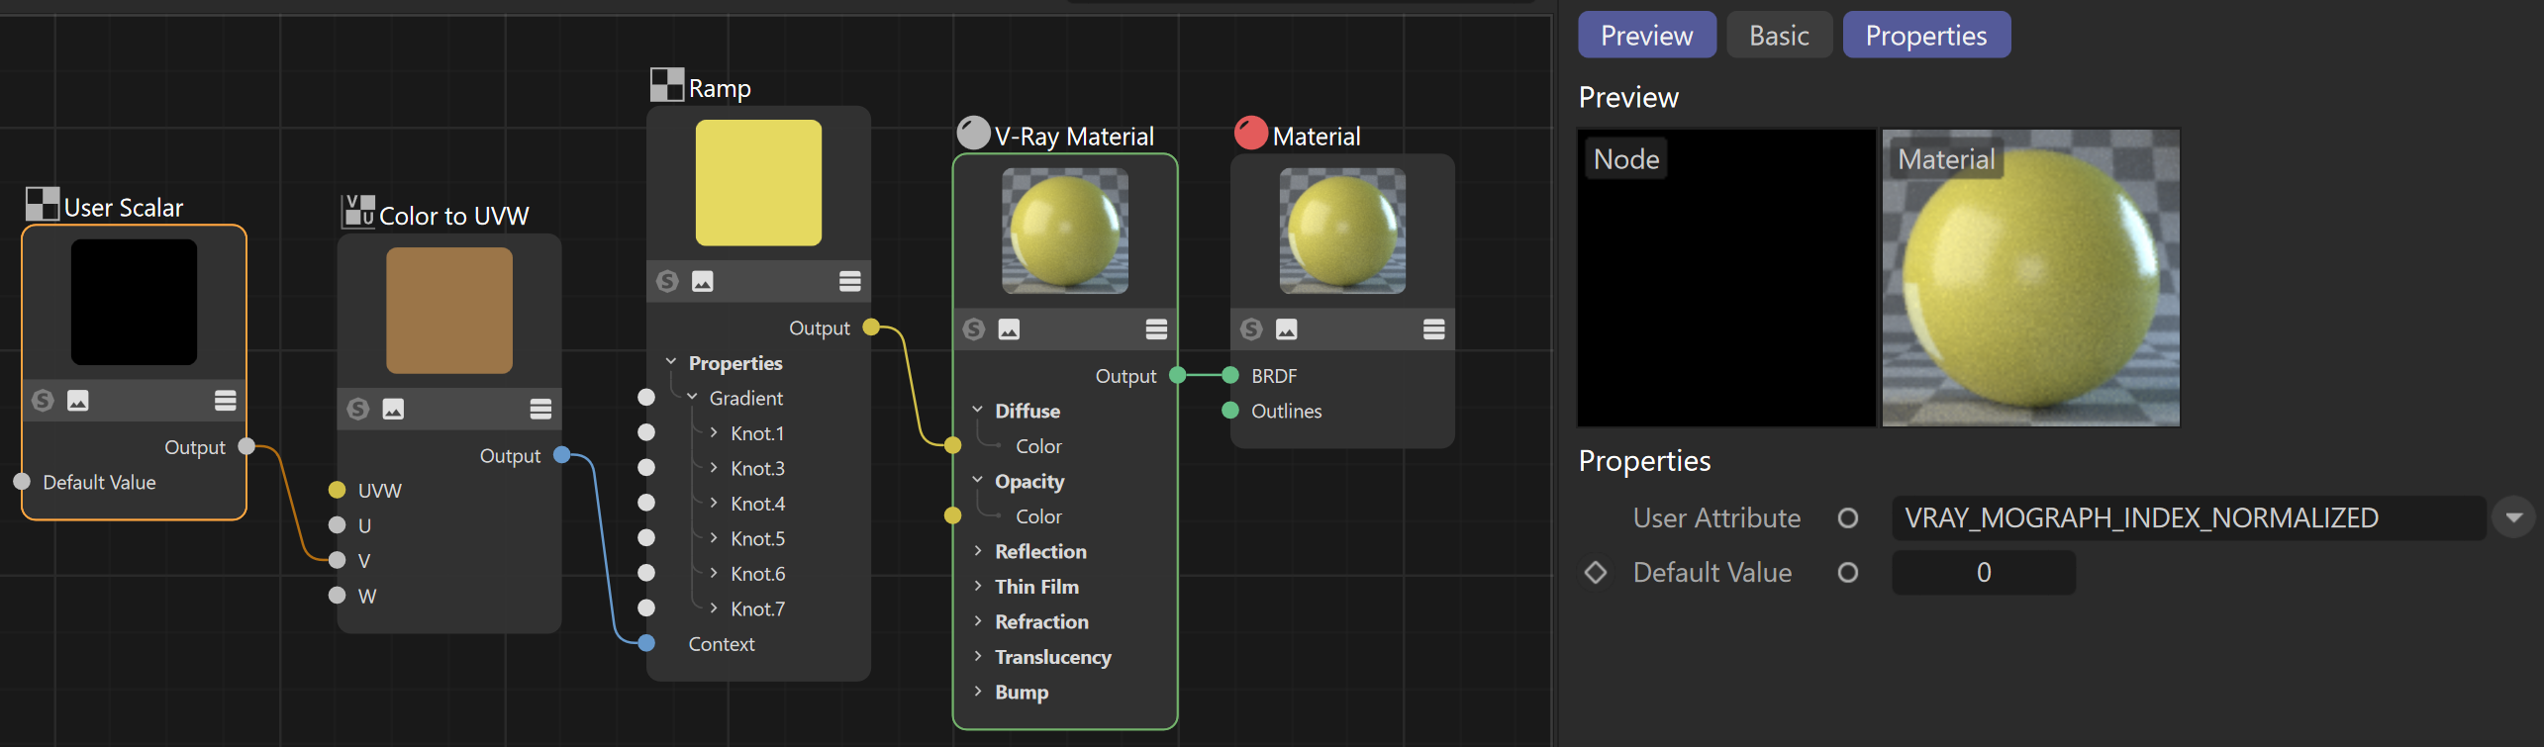Image resolution: width=2544 pixels, height=747 pixels.
Task: Switch to the Preview tab
Action: [1647, 36]
